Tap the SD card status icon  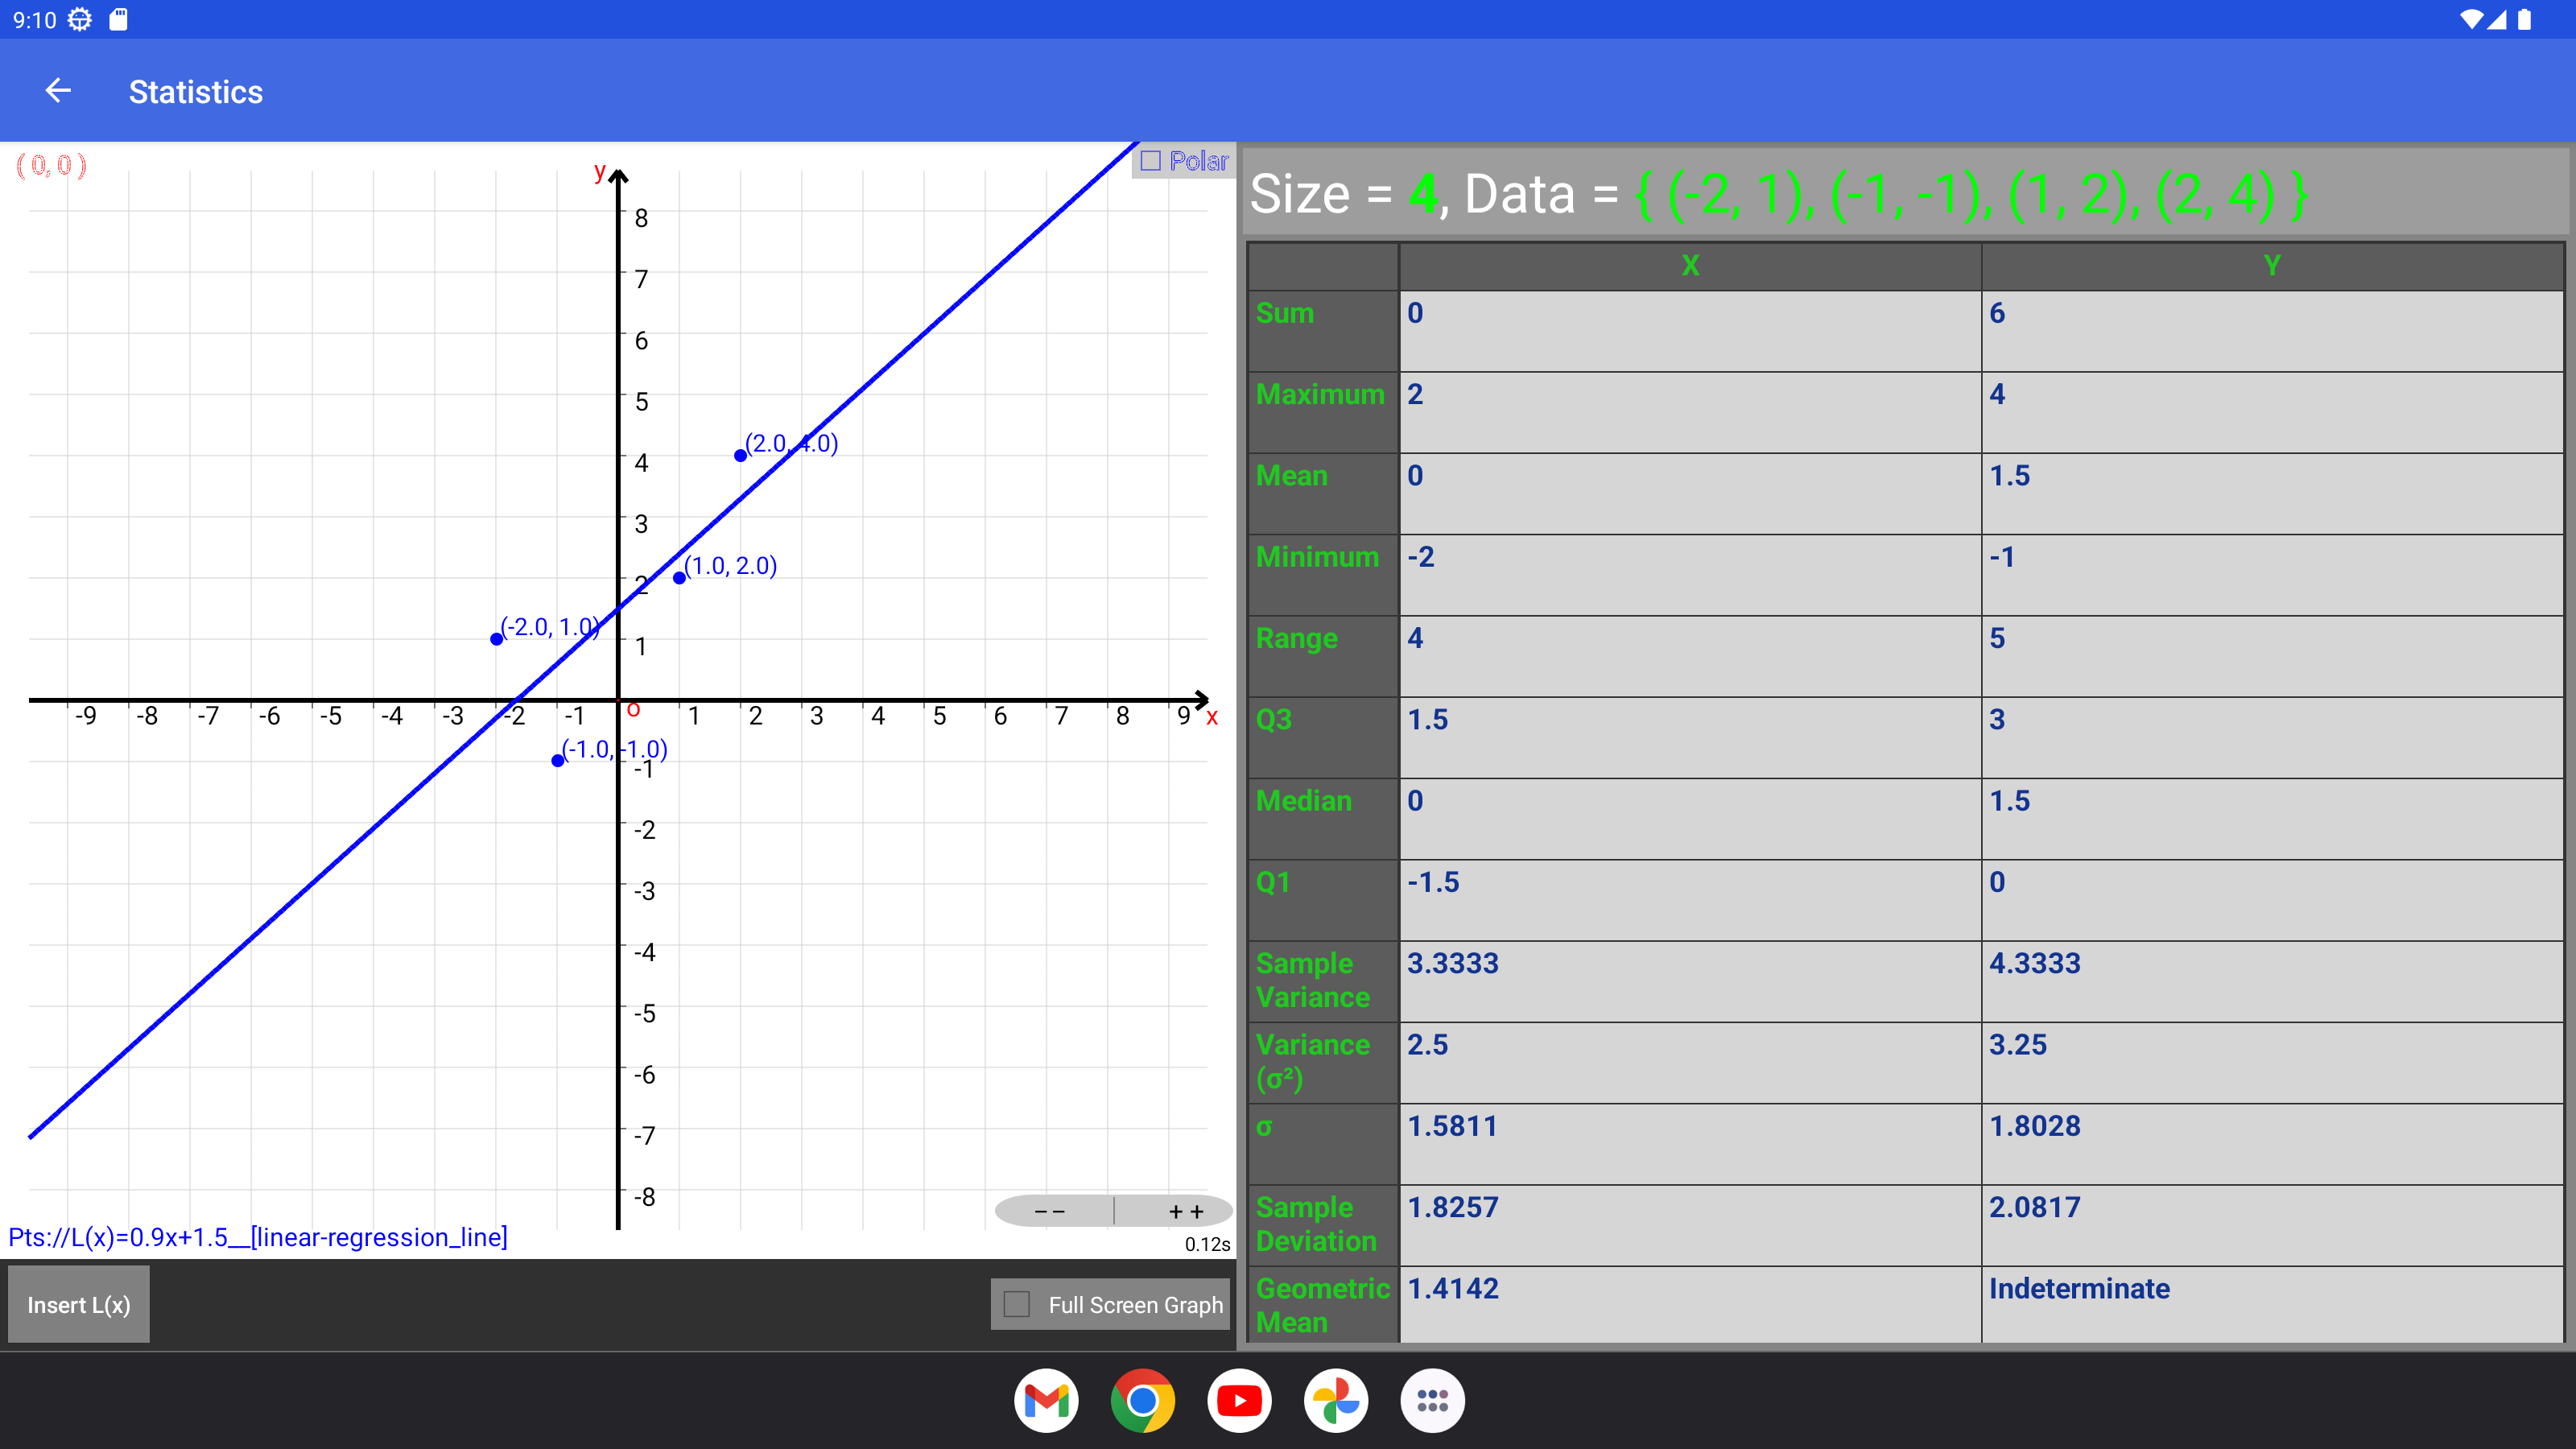(x=118, y=19)
